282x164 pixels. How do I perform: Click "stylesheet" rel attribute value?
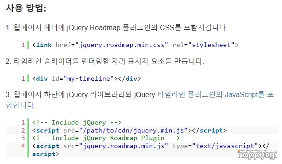211,45
